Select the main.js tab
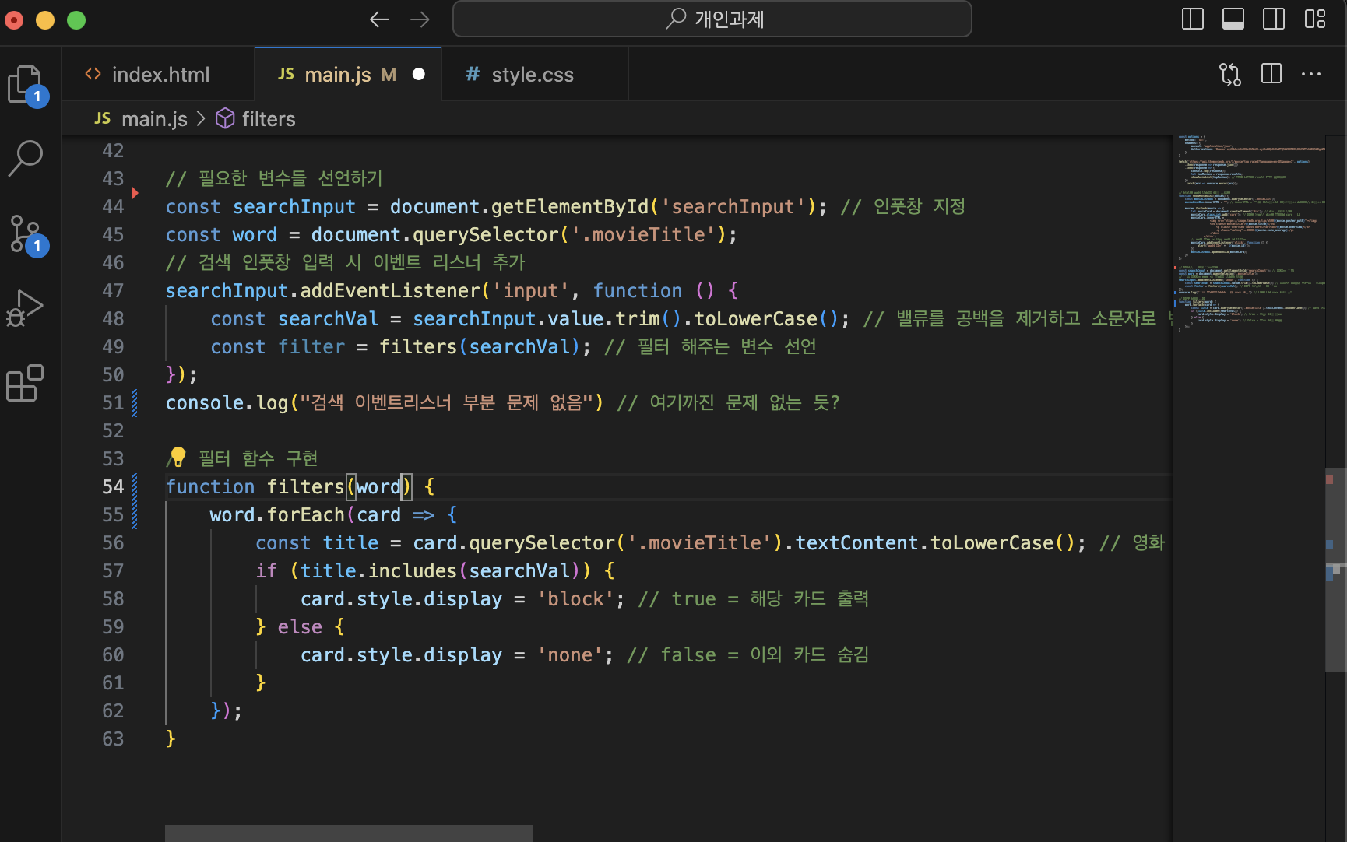1347x842 pixels. tap(348, 74)
